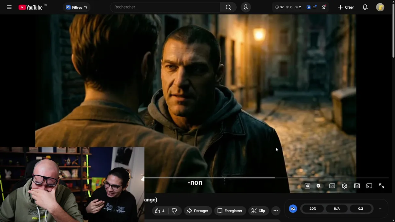Open the list icon with blue dot
The width and height of the screenshot is (395, 222).
(314, 7)
